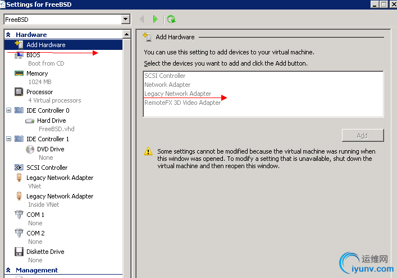Click the DVD Drive disc icon

[x=30, y=149]
